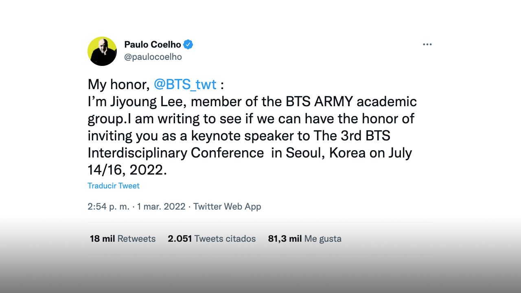
Task: Open Paulo Coelho's profile picture
Action: click(102, 51)
